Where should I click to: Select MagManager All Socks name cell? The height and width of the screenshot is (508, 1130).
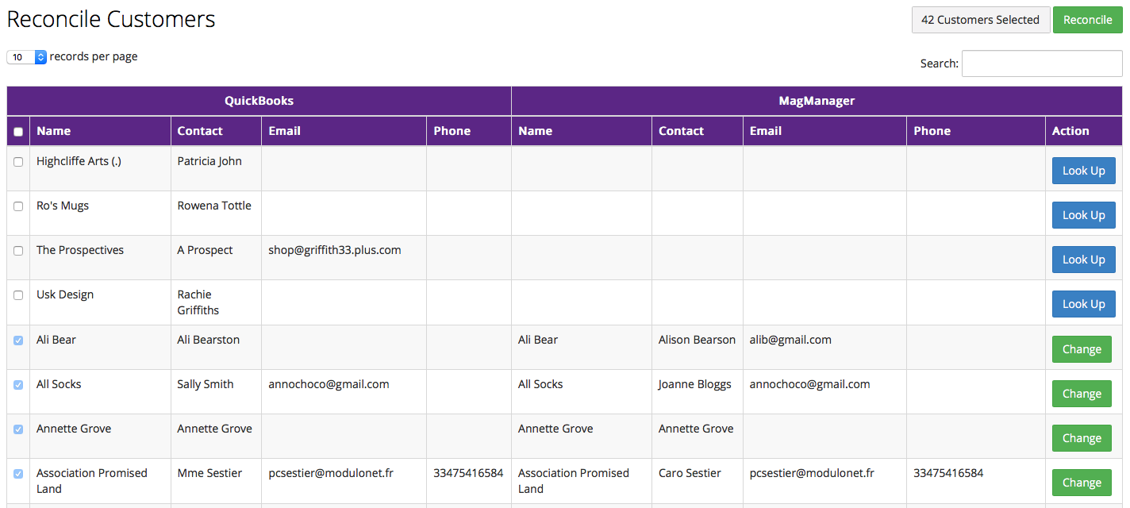click(582, 392)
